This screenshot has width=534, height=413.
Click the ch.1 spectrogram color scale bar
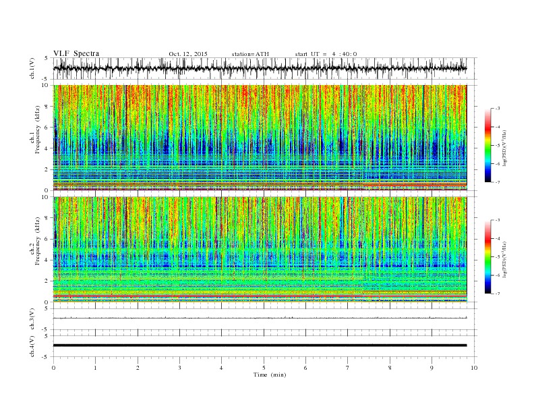tap(487, 145)
